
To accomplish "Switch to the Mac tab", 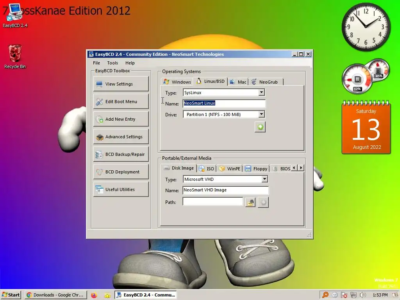I will click(x=238, y=82).
